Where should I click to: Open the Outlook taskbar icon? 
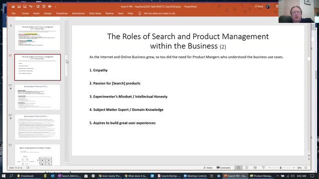53,176
